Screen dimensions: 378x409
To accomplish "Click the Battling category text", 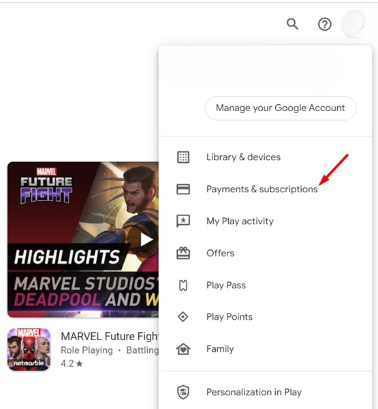I will pyautogui.click(x=142, y=350).
